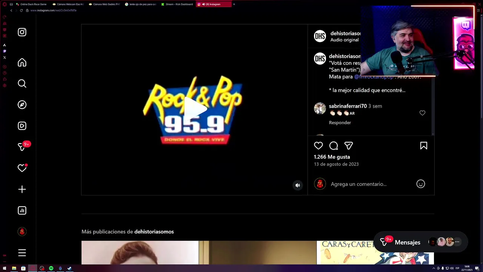Screen dimensions: 483x272
Task: Click sabrinaferrari70's avatar picture
Action: pos(320,108)
